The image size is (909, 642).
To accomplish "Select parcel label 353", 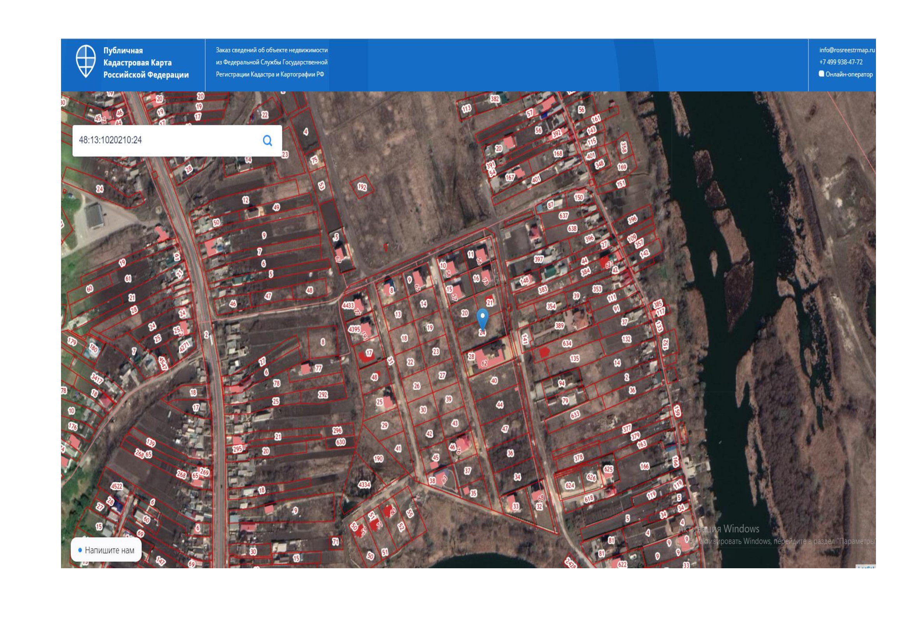I will (597, 289).
